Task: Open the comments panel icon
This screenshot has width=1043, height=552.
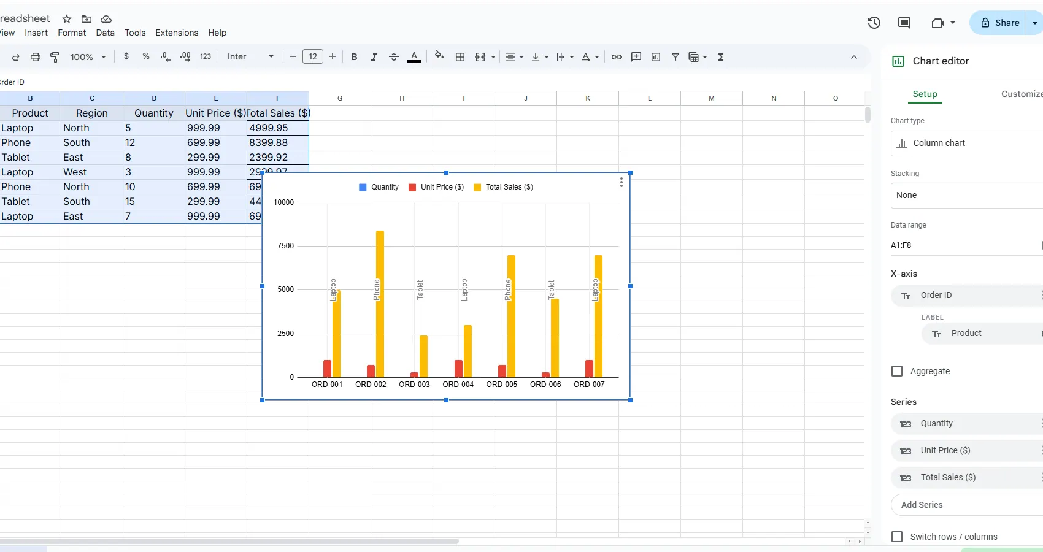Action: [904, 23]
